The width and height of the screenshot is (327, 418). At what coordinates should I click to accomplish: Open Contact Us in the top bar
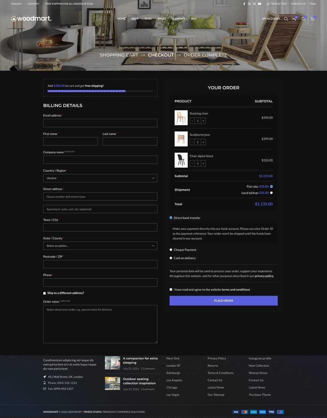point(298,4)
